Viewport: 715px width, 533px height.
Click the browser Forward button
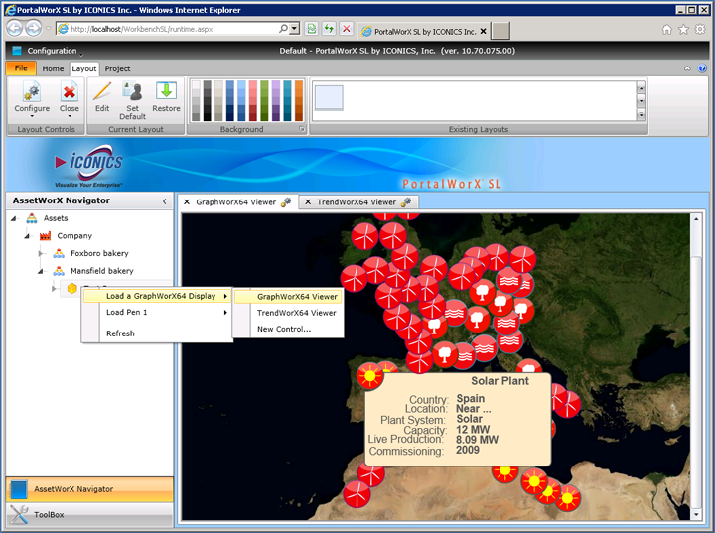pos(33,29)
